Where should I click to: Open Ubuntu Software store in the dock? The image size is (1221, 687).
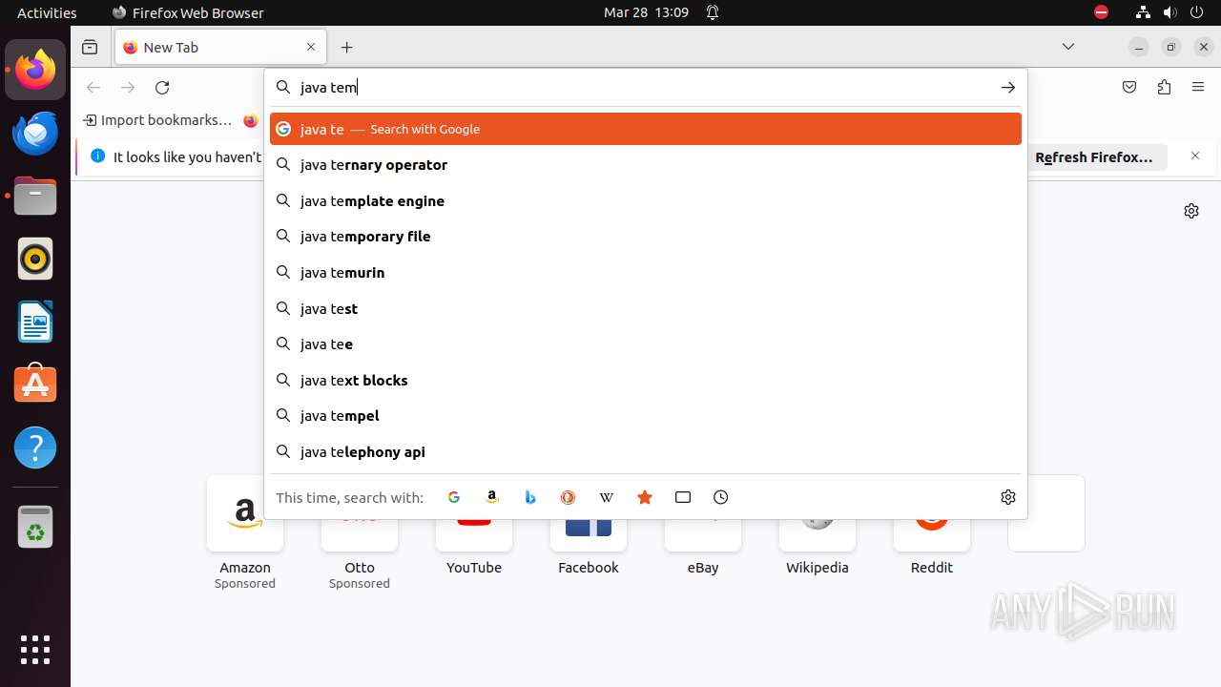point(35,385)
